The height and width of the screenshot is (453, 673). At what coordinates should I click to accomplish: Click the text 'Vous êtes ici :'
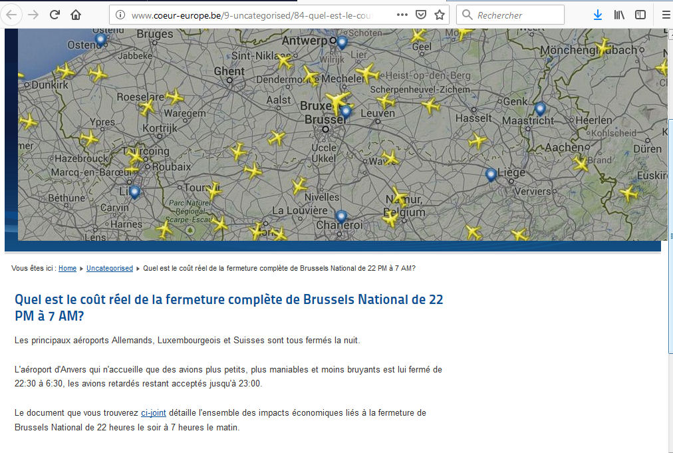click(x=34, y=268)
